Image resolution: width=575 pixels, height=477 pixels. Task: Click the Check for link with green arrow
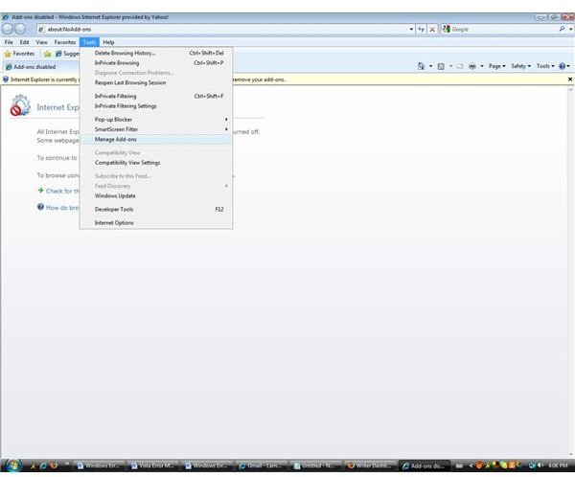tap(58, 191)
